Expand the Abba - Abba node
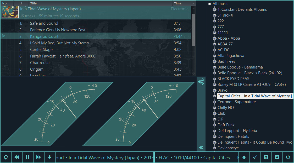294x163 pixels. (214, 39)
